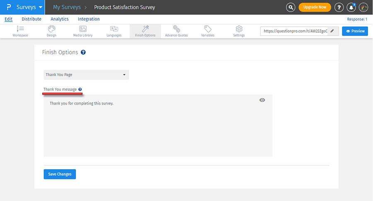Click the Upgrade Now button
The height and width of the screenshot is (201, 373).
tap(315, 7)
